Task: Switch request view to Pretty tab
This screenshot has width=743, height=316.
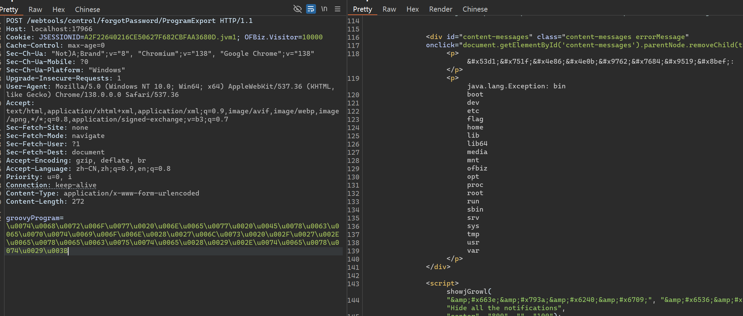Action: (9, 10)
